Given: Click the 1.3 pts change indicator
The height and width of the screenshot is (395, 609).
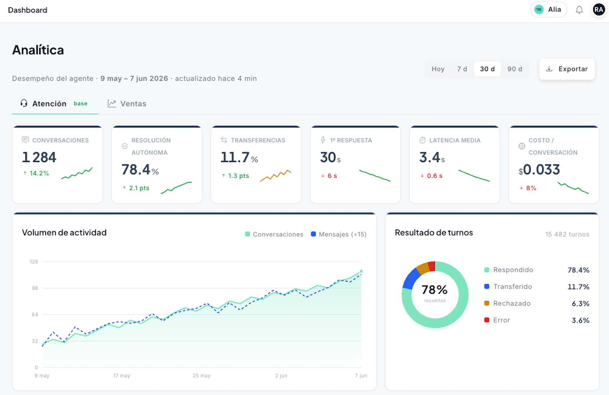Looking at the screenshot, I should coord(235,176).
